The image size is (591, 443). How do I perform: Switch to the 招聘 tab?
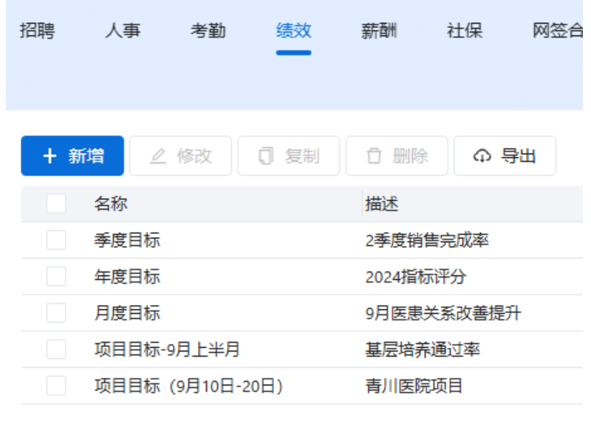[x=37, y=31]
